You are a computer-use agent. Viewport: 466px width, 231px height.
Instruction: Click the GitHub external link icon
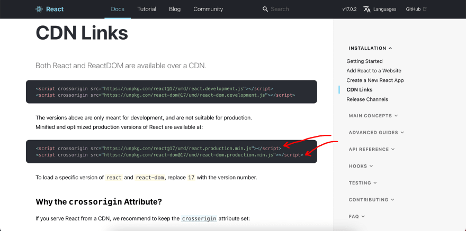pyautogui.click(x=425, y=9)
